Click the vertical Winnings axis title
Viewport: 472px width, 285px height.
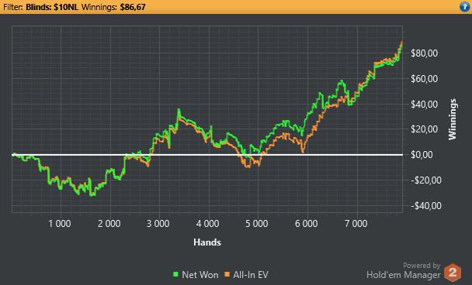[x=453, y=119]
